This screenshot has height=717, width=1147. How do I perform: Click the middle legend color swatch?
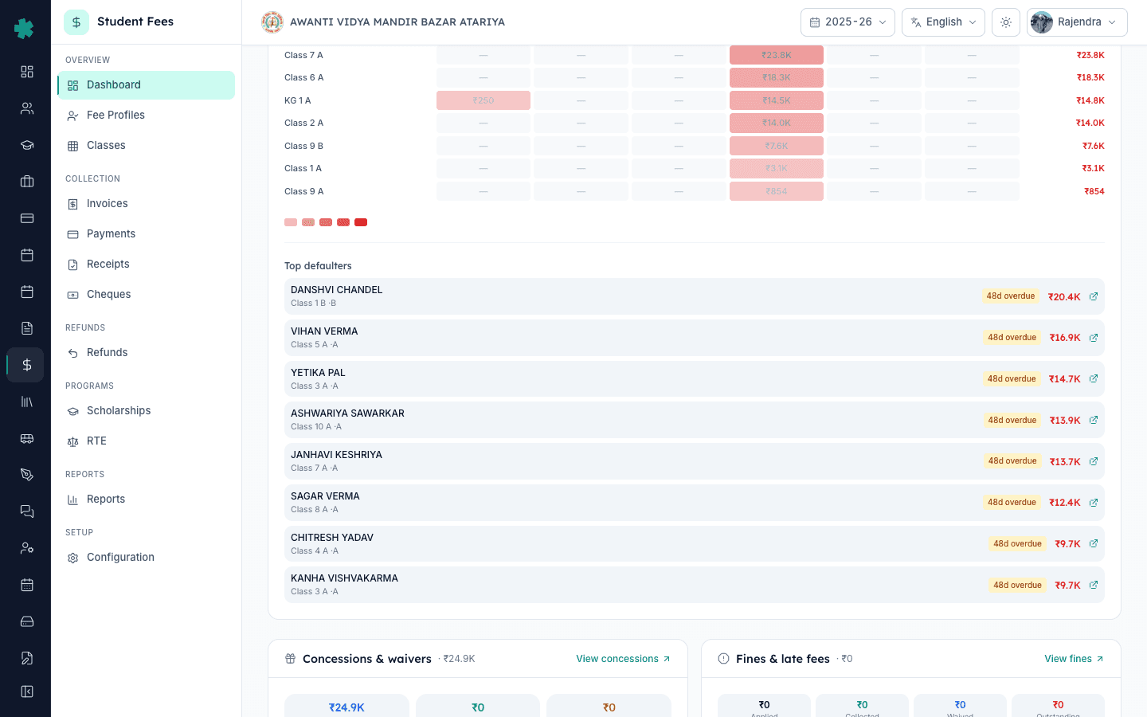[326, 222]
